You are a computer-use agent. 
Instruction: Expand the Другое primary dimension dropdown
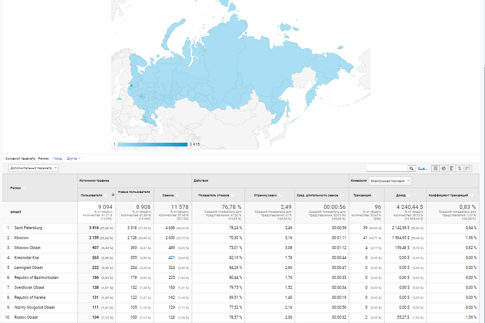tap(74, 159)
